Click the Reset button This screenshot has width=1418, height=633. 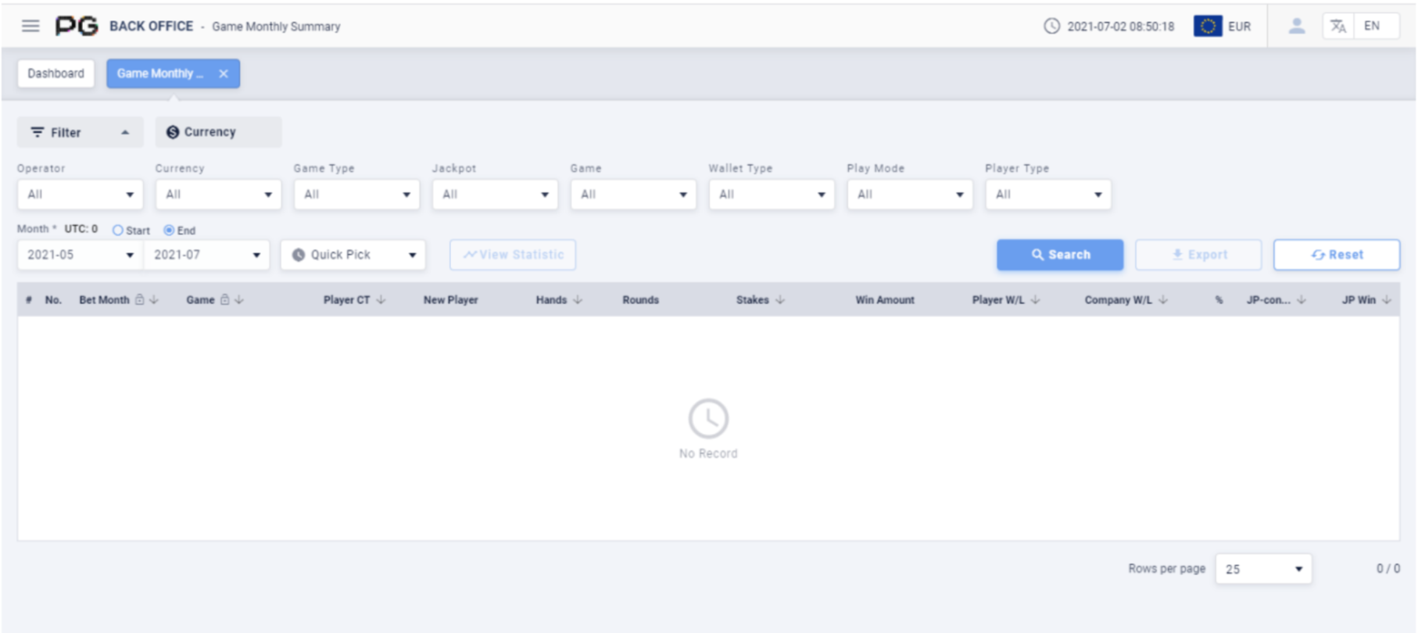pos(1336,255)
